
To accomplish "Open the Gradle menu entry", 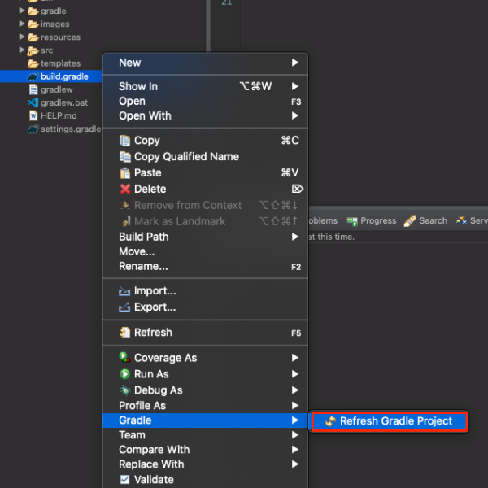I will tap(206, 420).
